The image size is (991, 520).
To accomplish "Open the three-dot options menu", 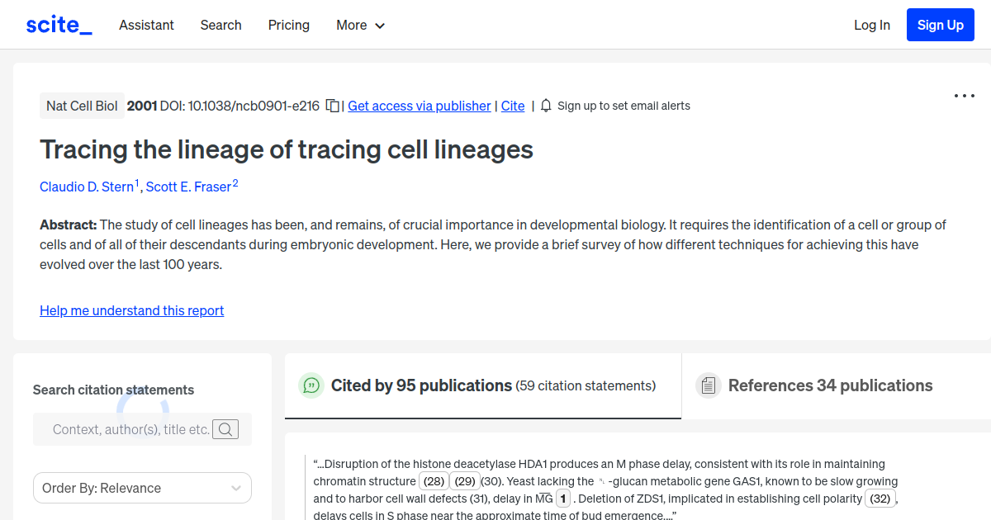I will (964, 96).
